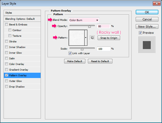Image resolution: width=162 pixels, height=123 pixels.
Task: Click the Scale percentage field
Action: [x=104, y=49]
